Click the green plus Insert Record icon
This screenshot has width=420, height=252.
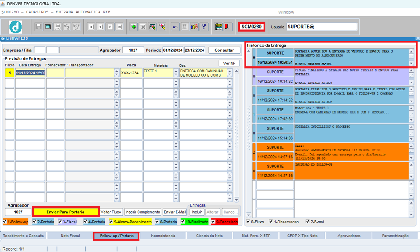tap(134, 27)
